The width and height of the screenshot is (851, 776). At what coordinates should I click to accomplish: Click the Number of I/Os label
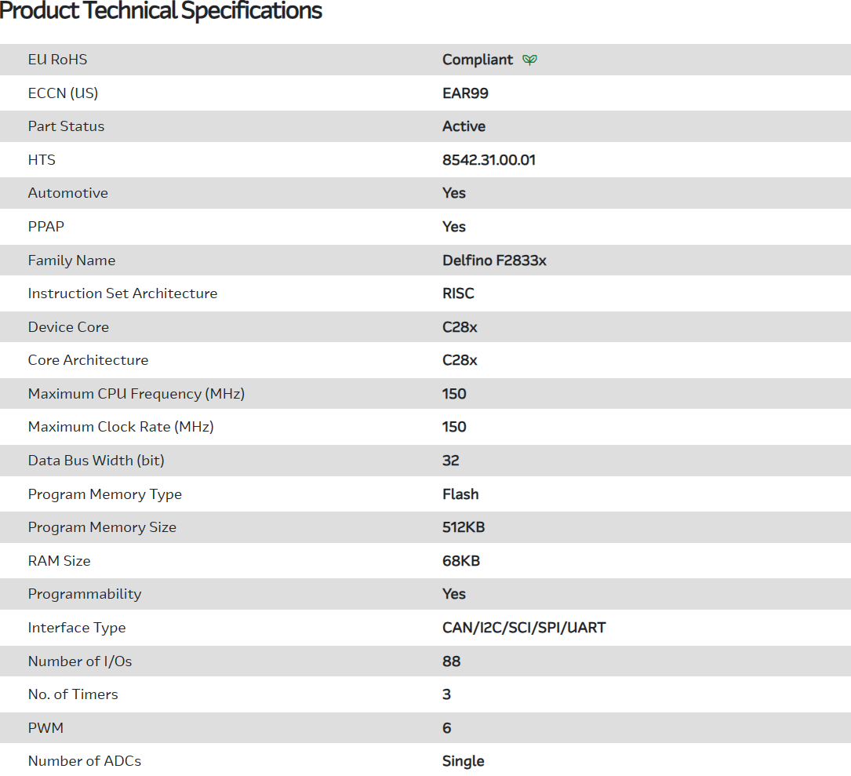point(80,661)
